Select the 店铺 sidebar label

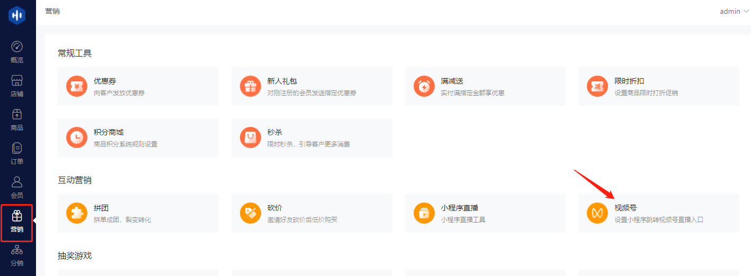point(17,94)
